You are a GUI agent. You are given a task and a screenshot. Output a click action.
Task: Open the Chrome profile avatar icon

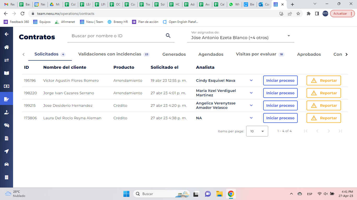tap(325, 14)
